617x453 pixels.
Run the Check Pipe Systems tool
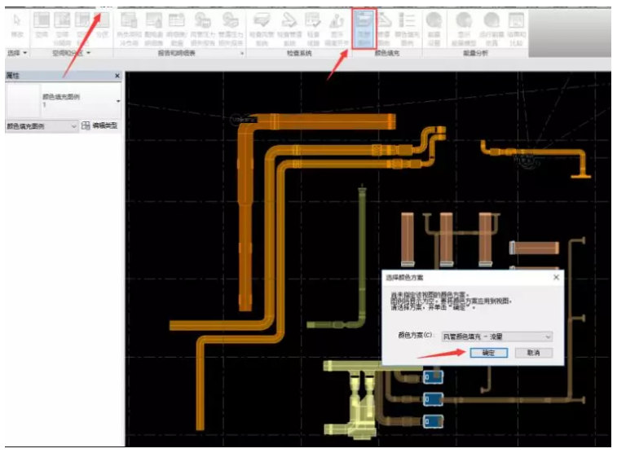289,29
